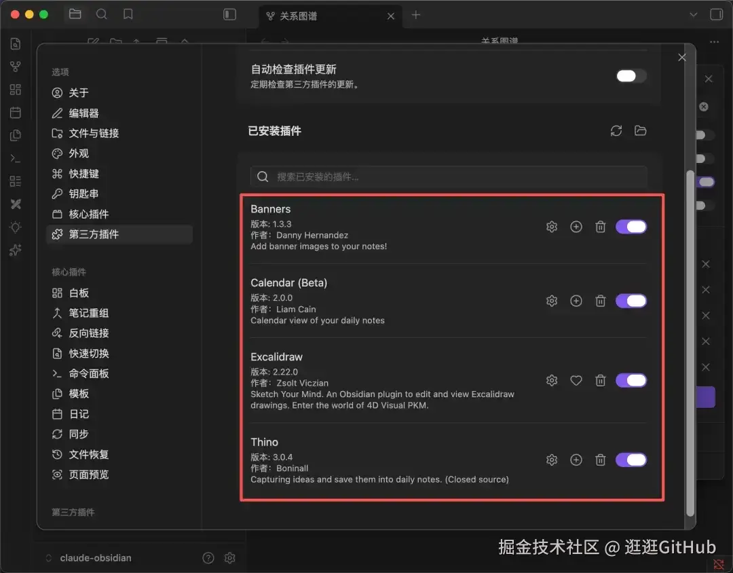
Task: Open file explorer folder icon in title bar
Action: (x=75, y=14)
